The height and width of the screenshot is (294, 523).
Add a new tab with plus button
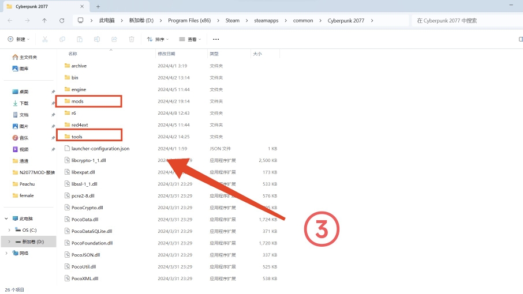pos(98,6)
